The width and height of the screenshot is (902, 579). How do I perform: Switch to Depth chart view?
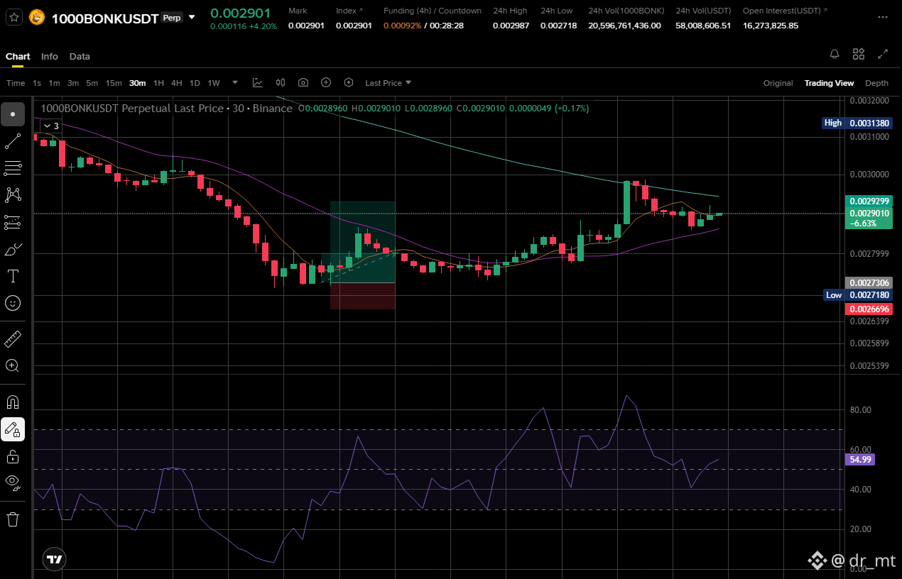click(x=876, y=83)
